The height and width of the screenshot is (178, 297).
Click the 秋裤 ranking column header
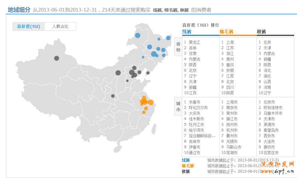click(x=261, y=32)
